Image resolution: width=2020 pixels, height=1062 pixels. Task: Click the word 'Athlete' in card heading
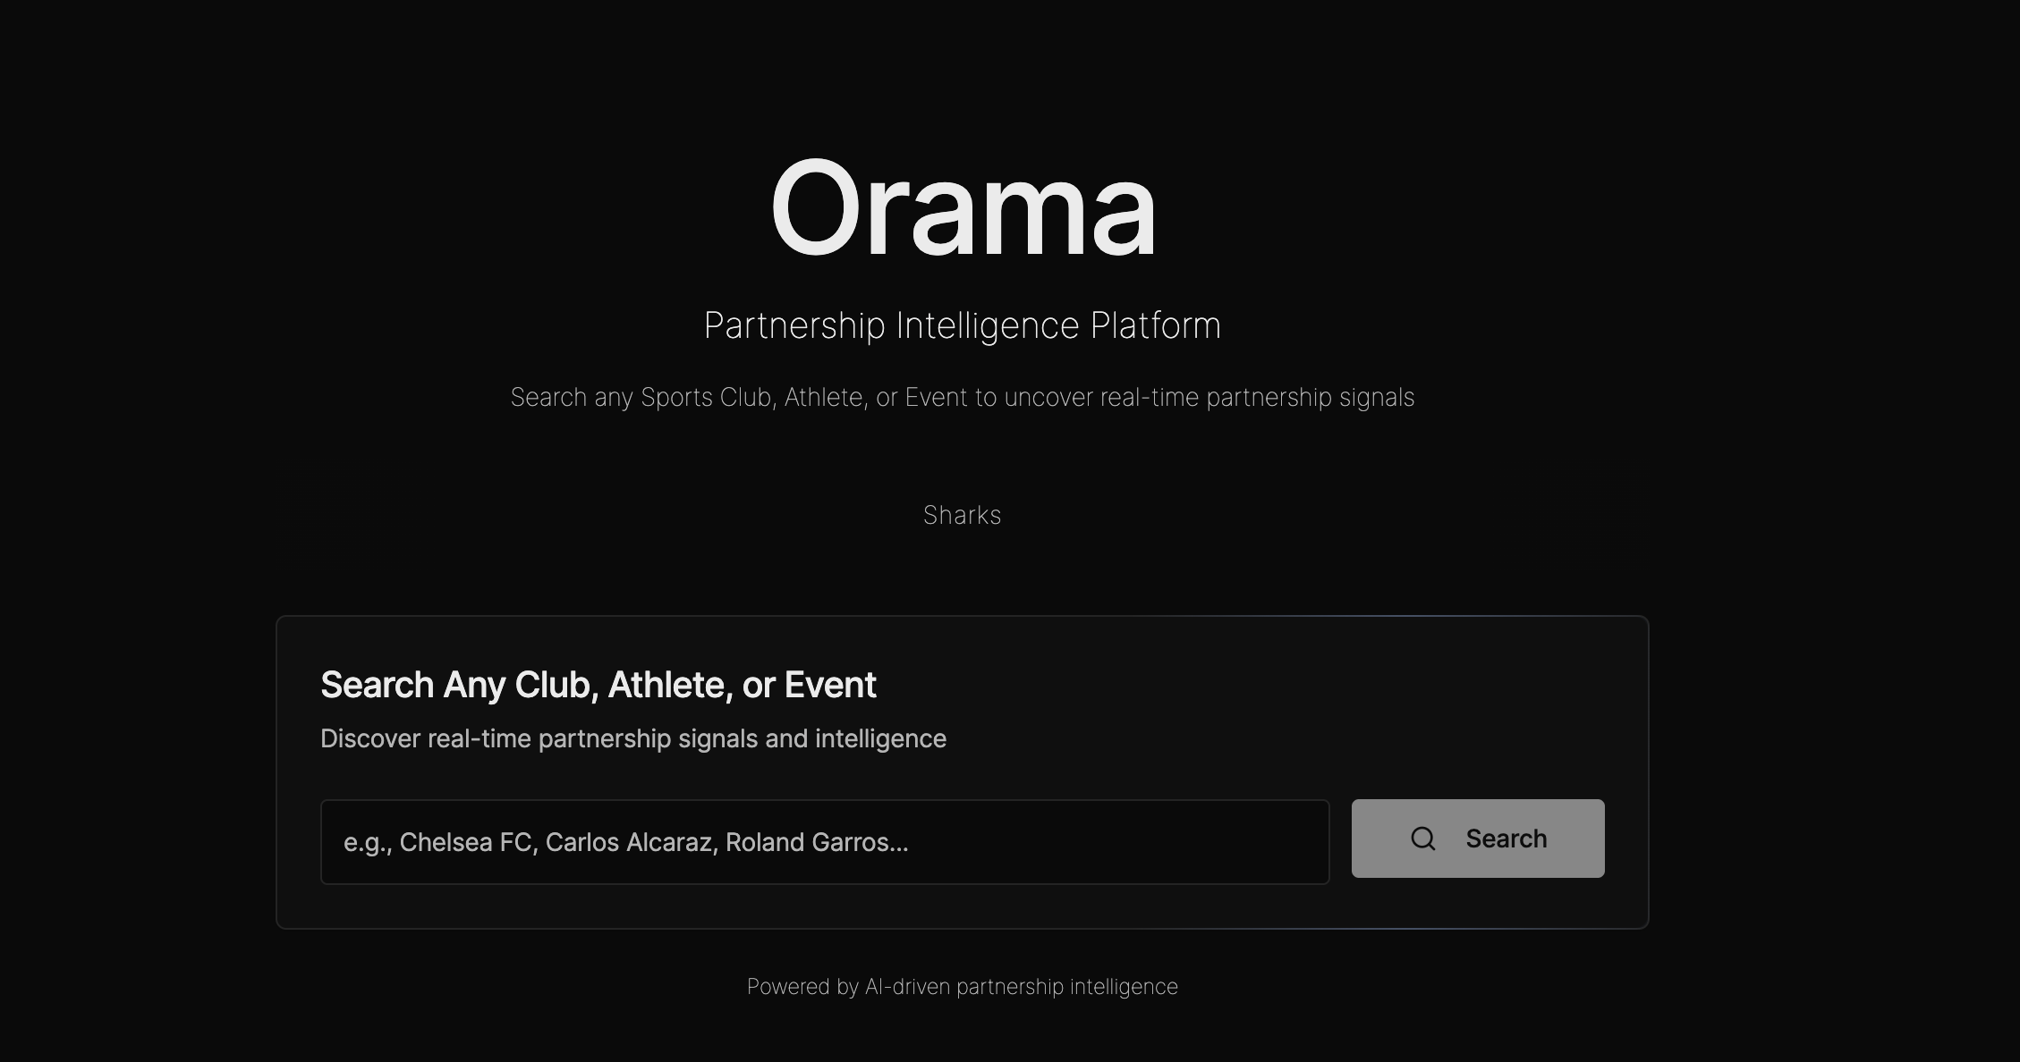coord(666,685)
